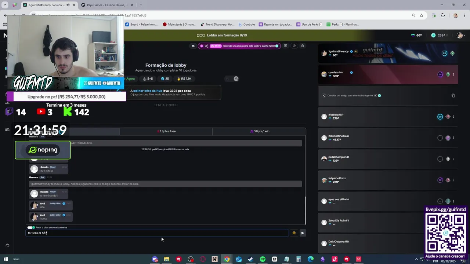470x264 pixels.
Task: Click the chat scrollbar
Action: pos(305,210)
